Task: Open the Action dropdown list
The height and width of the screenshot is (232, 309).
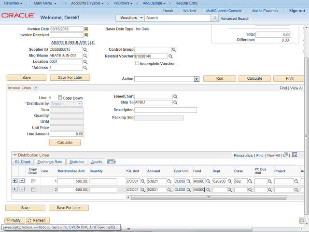Action: coord(197,79)
